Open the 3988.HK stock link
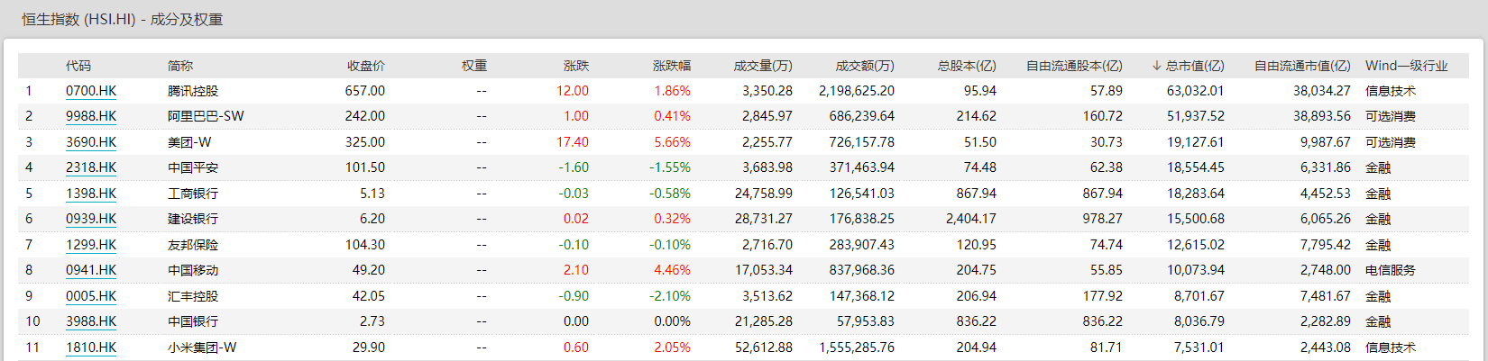Image resolution: width=1488 pixels, height=361 pixels. pyautogui.click(x=91, y=321)
